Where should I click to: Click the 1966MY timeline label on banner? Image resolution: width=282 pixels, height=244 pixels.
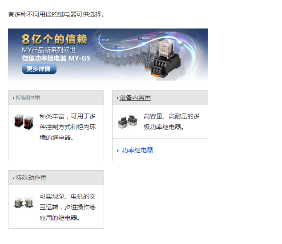coord(105,40)
